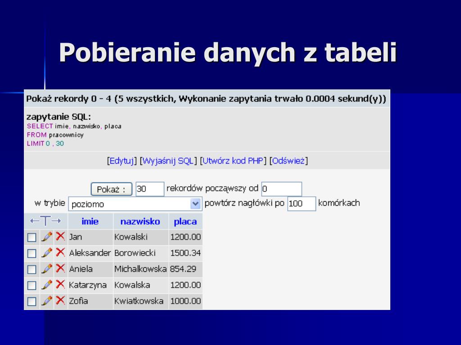Click the cell '854.29'
This screenshot has height=345, width=461.
tap(185, 269)
